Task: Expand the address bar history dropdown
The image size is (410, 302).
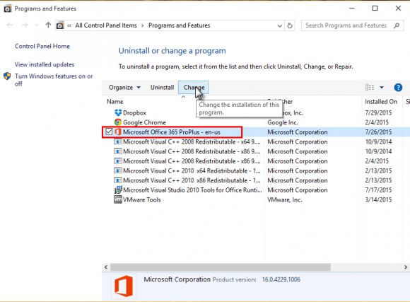Action: tap(279, 25)
